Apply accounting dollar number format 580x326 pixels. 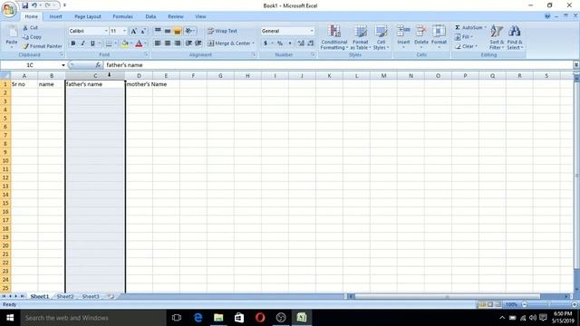point(266,43)
